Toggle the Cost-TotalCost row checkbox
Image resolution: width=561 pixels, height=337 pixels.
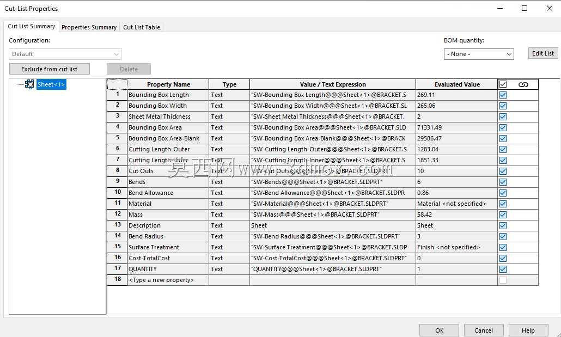point(503,258)
